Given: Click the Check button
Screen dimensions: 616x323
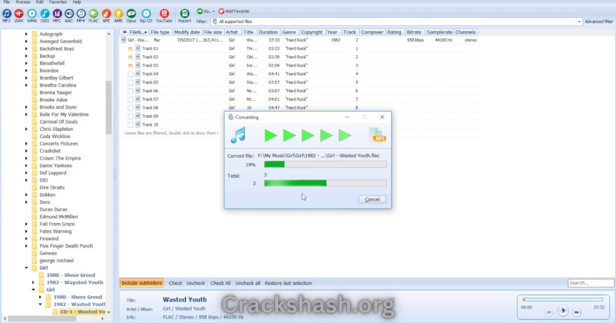Looking at the screenshot, I should 176,283.
